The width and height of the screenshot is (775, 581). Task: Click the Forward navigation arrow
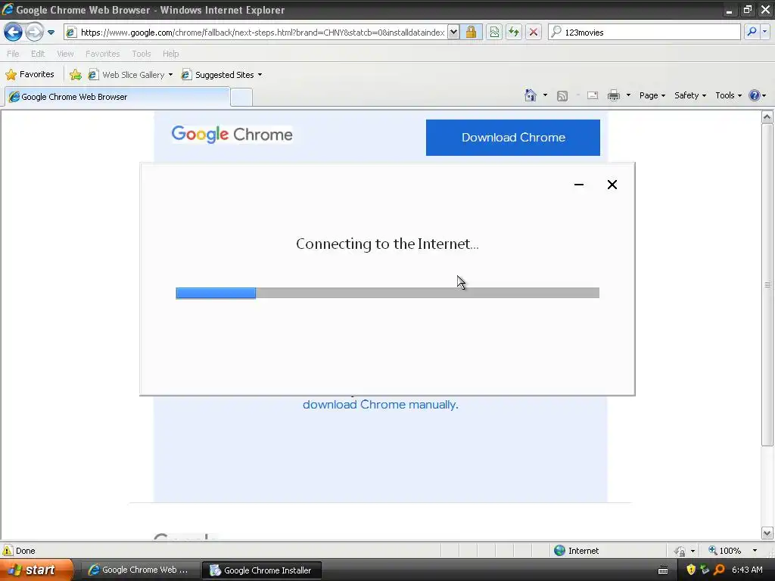point(34,33)
